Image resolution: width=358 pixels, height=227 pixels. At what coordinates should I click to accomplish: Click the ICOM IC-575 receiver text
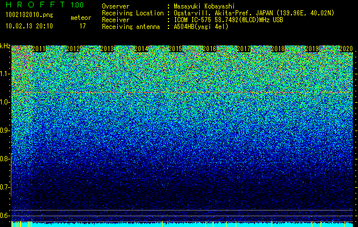click(x=228, y=20)
